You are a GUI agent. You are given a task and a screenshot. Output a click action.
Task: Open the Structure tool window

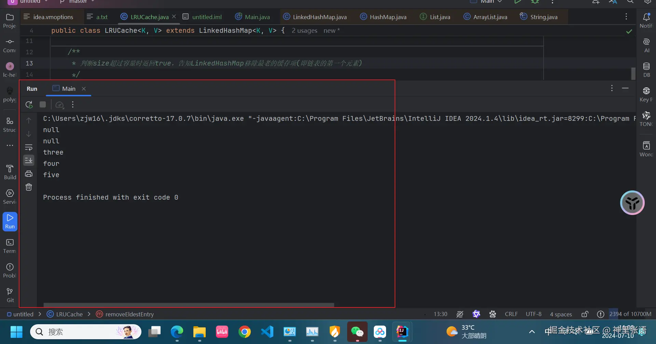coord(10,125)
